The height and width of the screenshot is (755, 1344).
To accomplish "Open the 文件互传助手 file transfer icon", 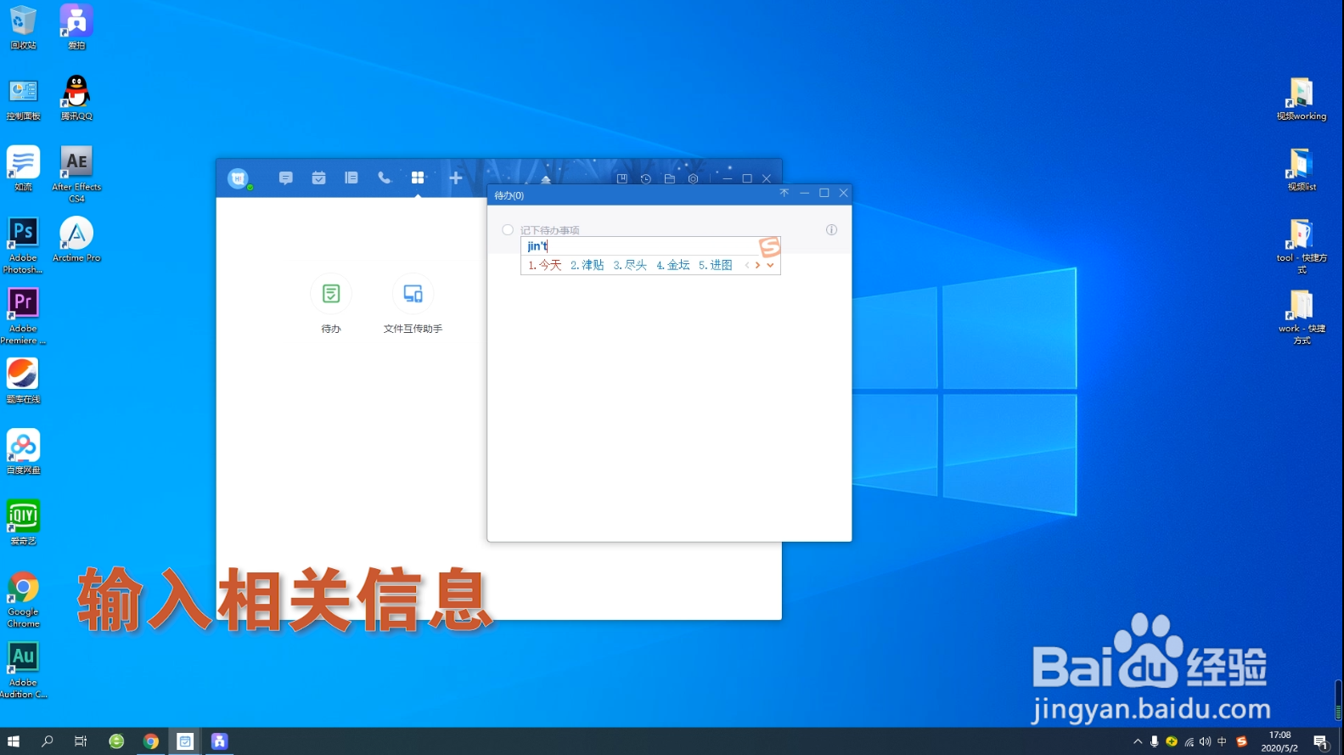I will pyautogui.click(x=413, y=304).
